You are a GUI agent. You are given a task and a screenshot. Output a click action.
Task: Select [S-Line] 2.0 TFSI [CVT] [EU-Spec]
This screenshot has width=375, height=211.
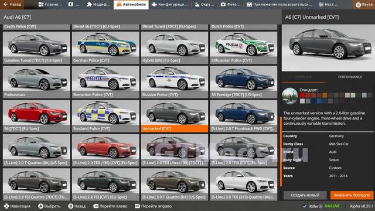pyautogui.click(x=244, y=151)
